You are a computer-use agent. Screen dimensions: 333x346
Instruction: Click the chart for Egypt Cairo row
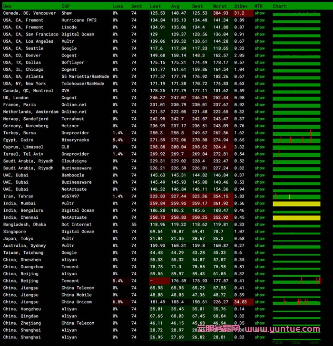[x=296, y=140]
